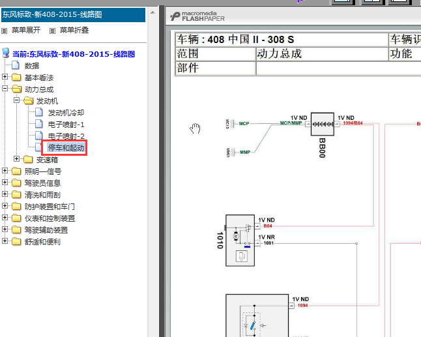Screen dimensions: 421x337
Task: Click the 电子喷射-2 page icon
Action: [x=39, y=136]
